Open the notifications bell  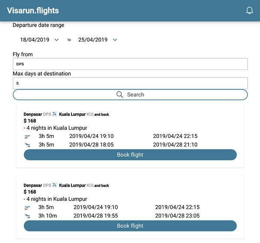250,10
